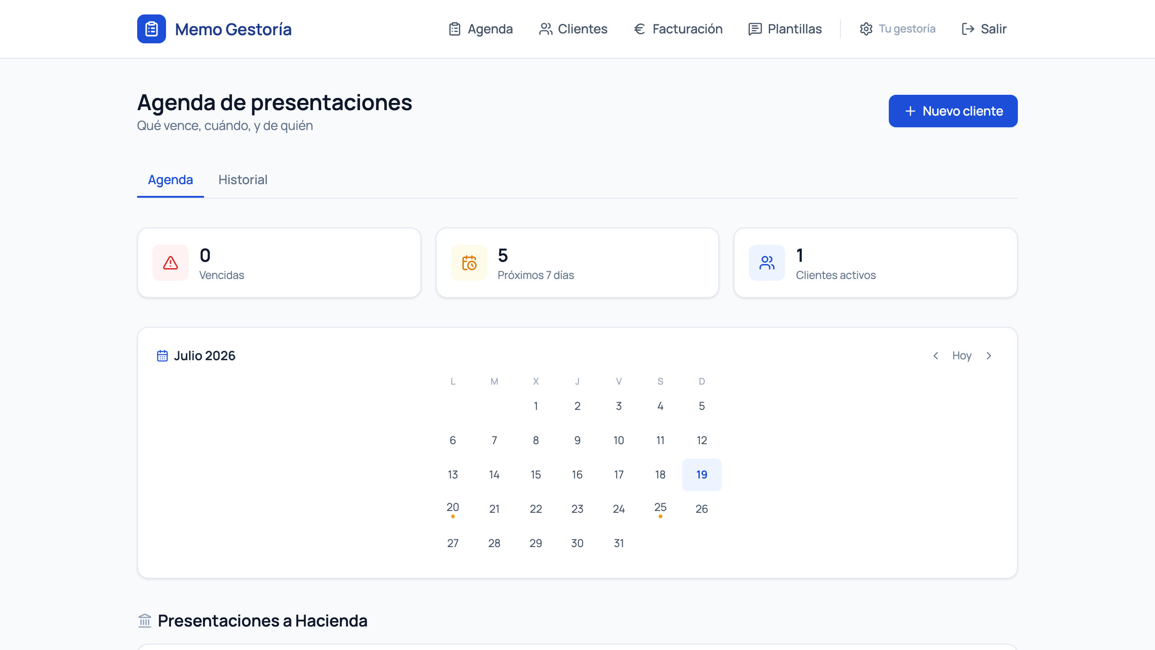Select day 1 in the calendar

point(536,406)
